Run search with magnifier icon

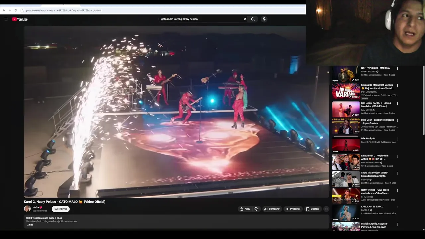253,19
